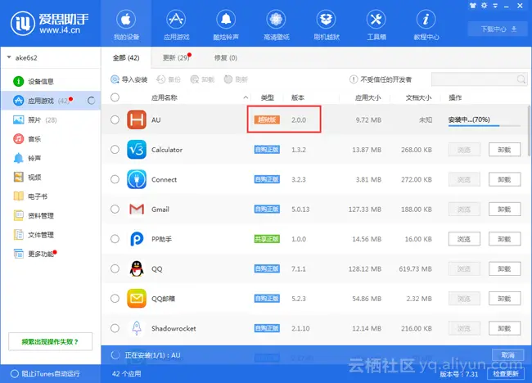Open the ringtones bell top icon
This screenshot has height=383, width=532.
(226, 25)
